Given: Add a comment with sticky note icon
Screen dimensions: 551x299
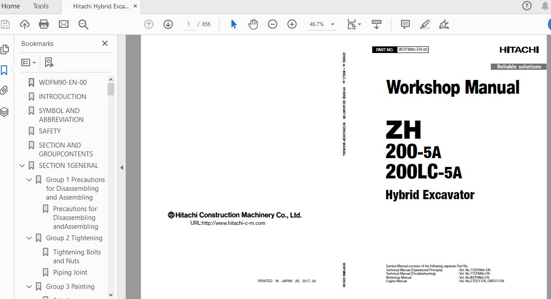Looking at the screenshot, I should (405, 24).
